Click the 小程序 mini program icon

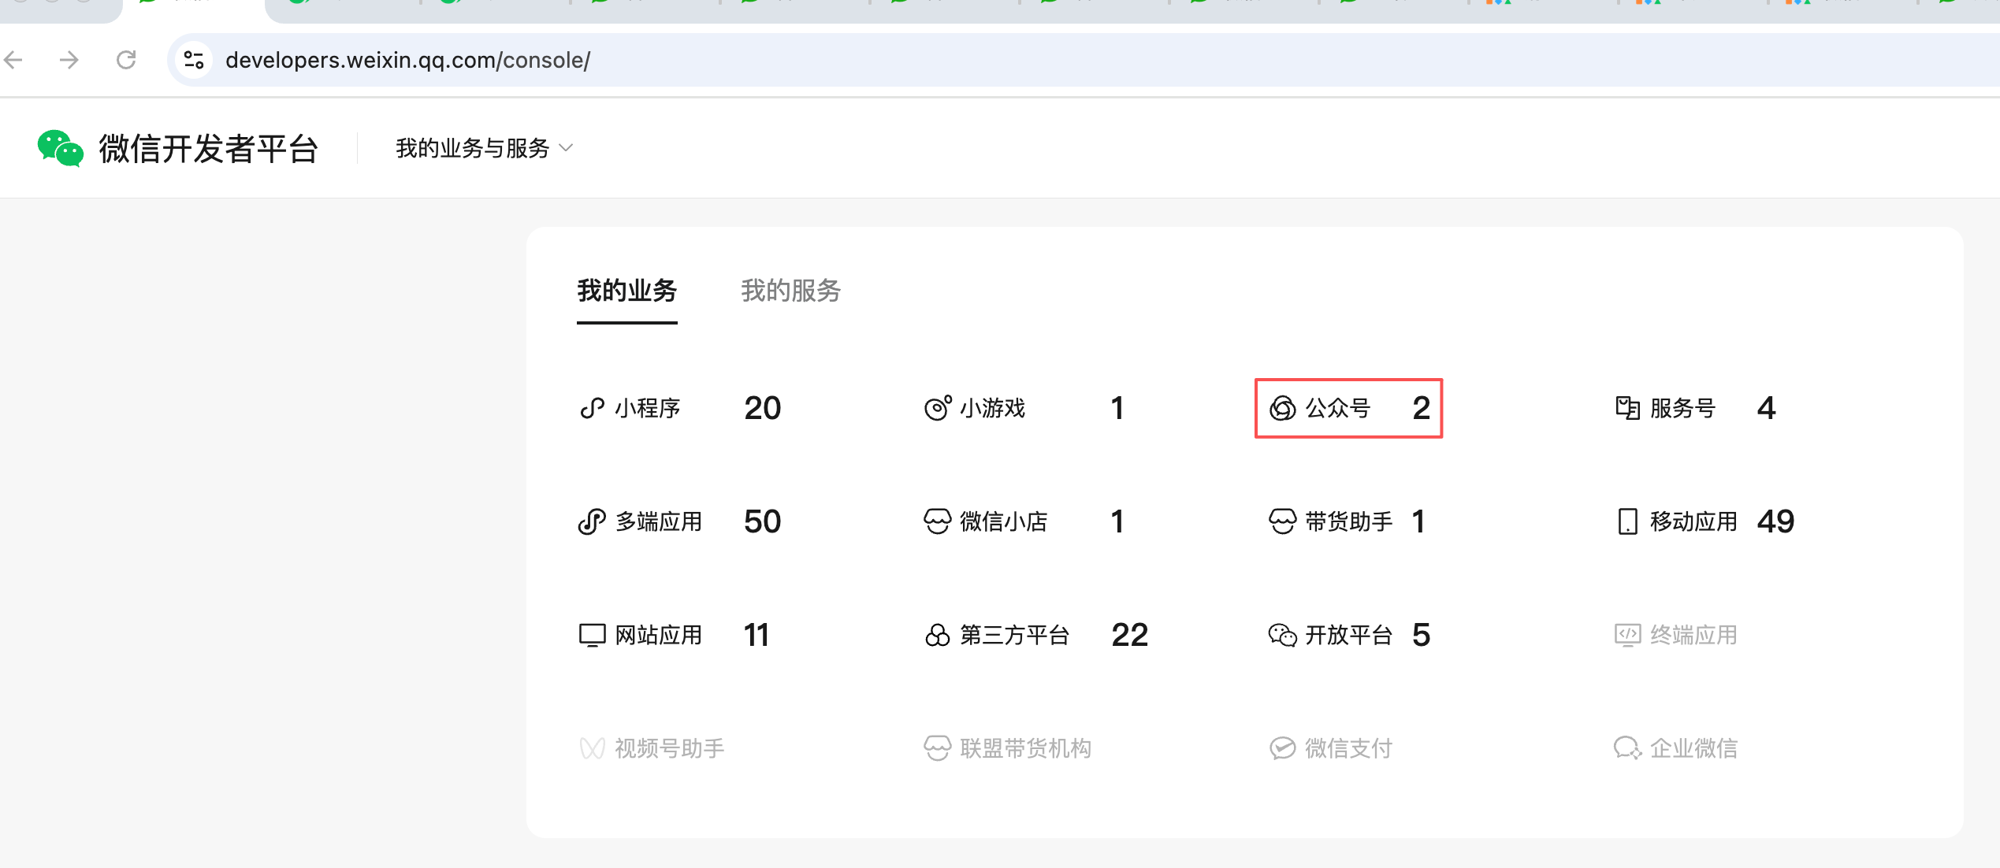[592, 408]
